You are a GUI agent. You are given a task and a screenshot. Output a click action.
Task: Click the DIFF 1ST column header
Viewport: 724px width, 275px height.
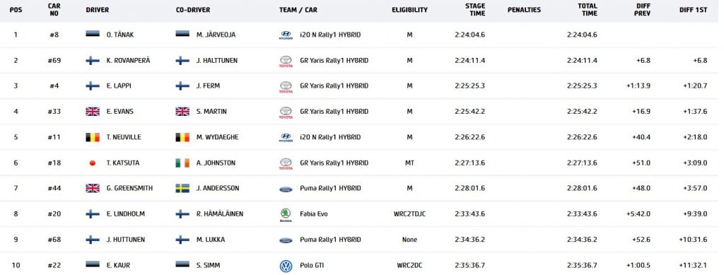(x=693, y=10)
